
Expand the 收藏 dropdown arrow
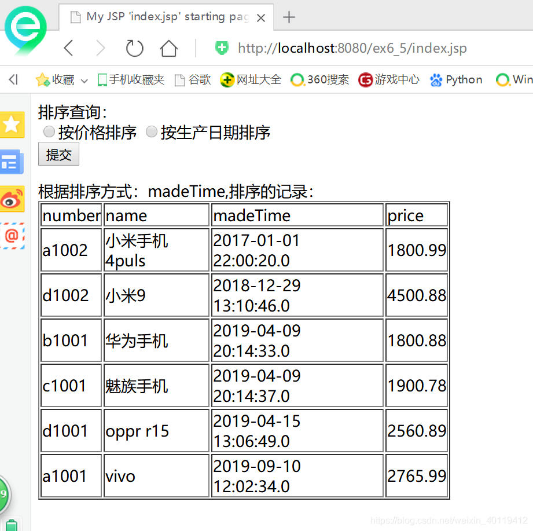click(x=84, y=80)
